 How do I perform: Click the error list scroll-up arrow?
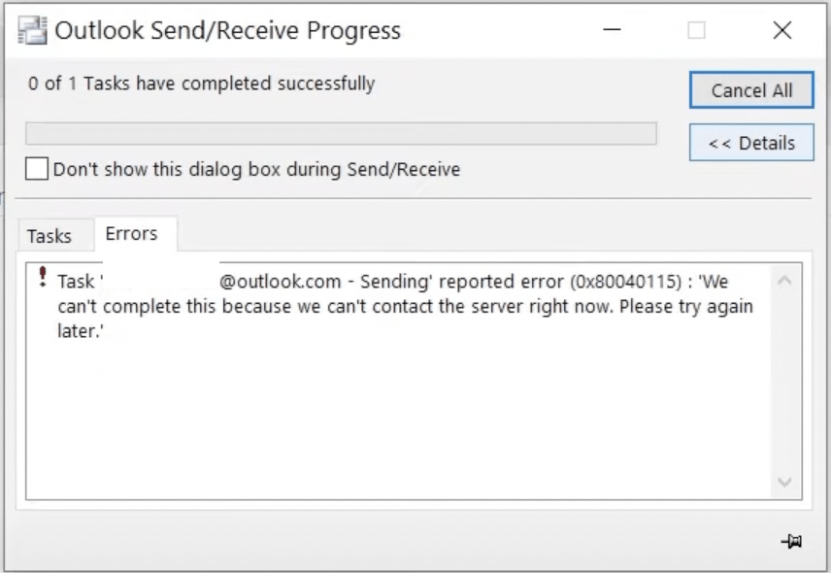[785, 281]
